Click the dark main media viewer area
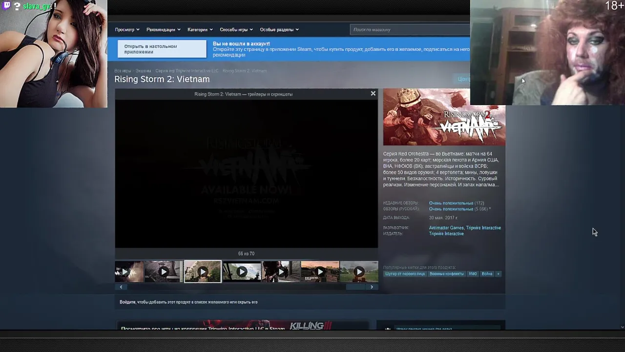This screenshot has height=352, width=625. tap(246, 174)
